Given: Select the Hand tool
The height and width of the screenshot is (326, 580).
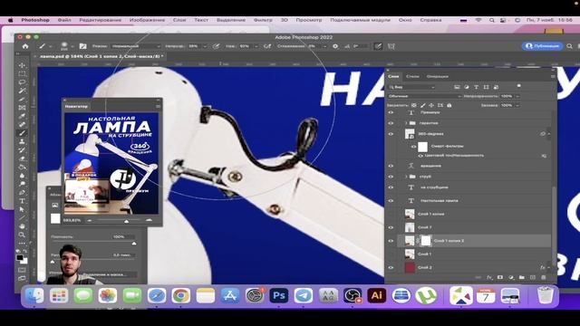Looking at the screenshot, I should pos(22,226).
